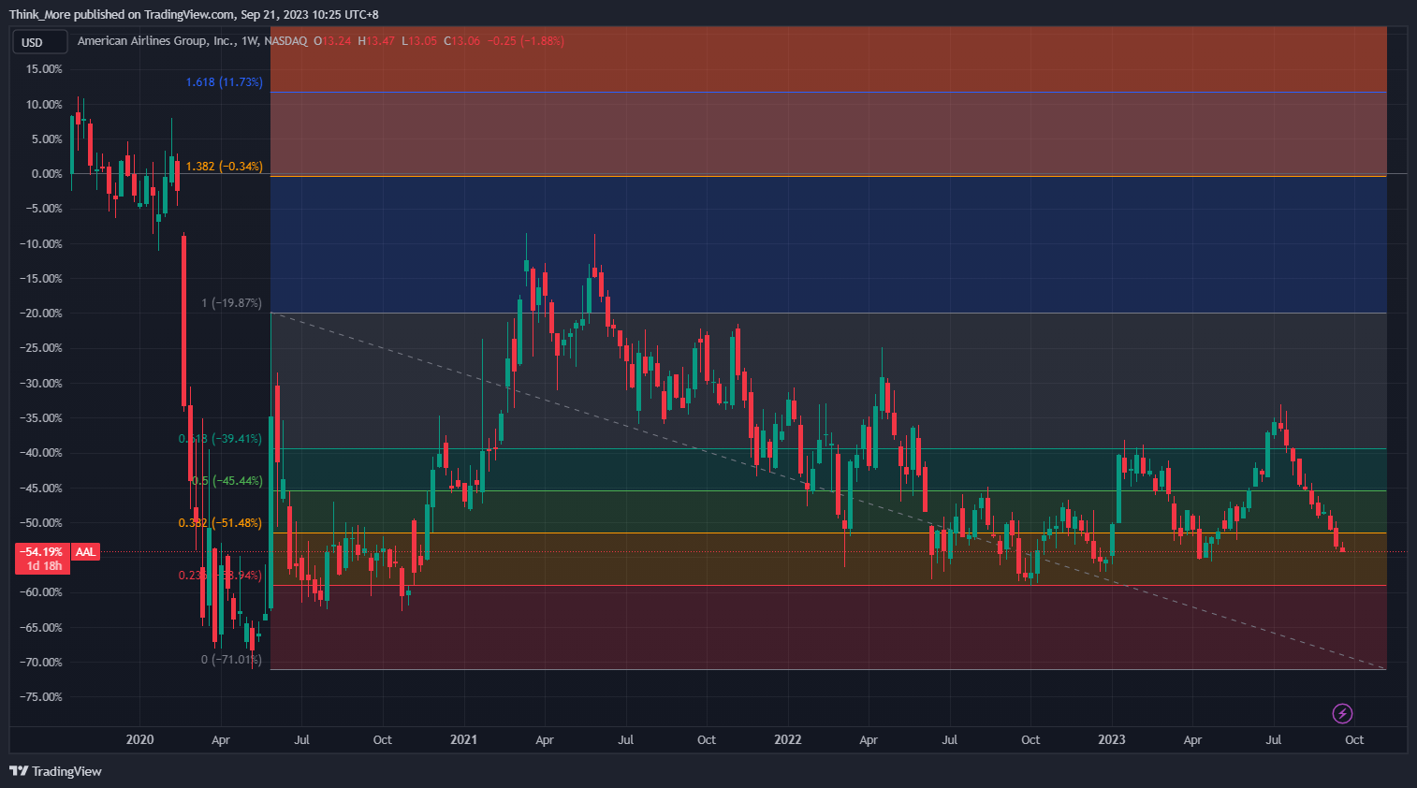Viewport: 1417px width, 788px height.
Task: Click −70.00% on the price scale
Action: click(41, 663)
